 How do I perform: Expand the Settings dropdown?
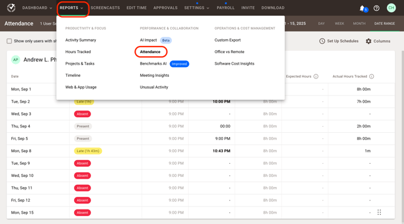197,8
